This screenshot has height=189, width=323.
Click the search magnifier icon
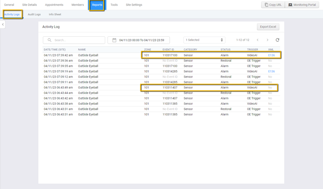point(49,40)
